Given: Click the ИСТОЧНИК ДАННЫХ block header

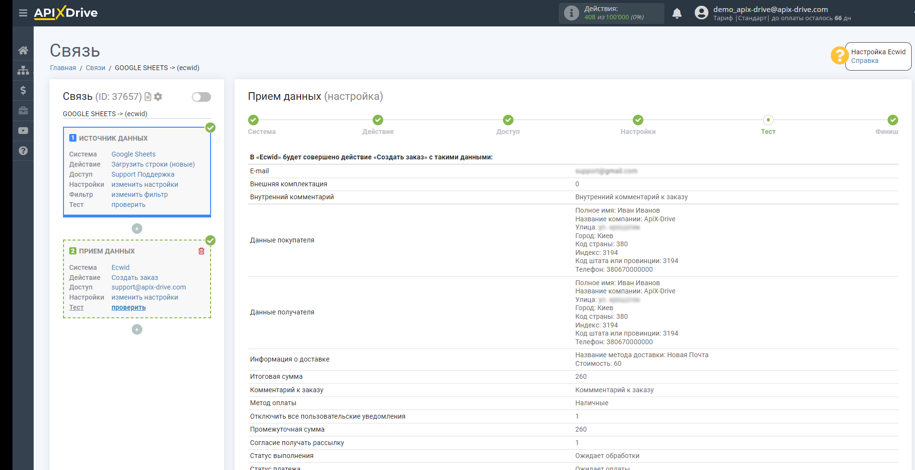Looking at the screenshot, I should point(113,138).
